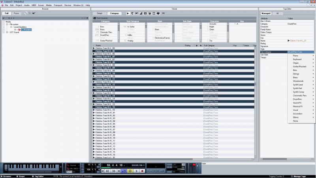Toggle the Scope panel in status bar

point(21,176)
